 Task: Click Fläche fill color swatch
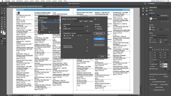[x=150, y=27]
